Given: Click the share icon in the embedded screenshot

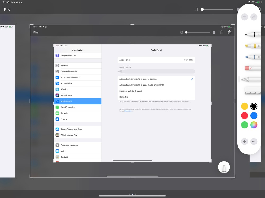Looking at the screenshot, I should (229, 32).
